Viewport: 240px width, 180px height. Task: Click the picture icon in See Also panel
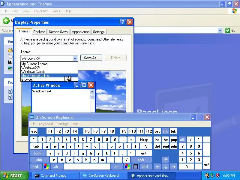[10, 68]
